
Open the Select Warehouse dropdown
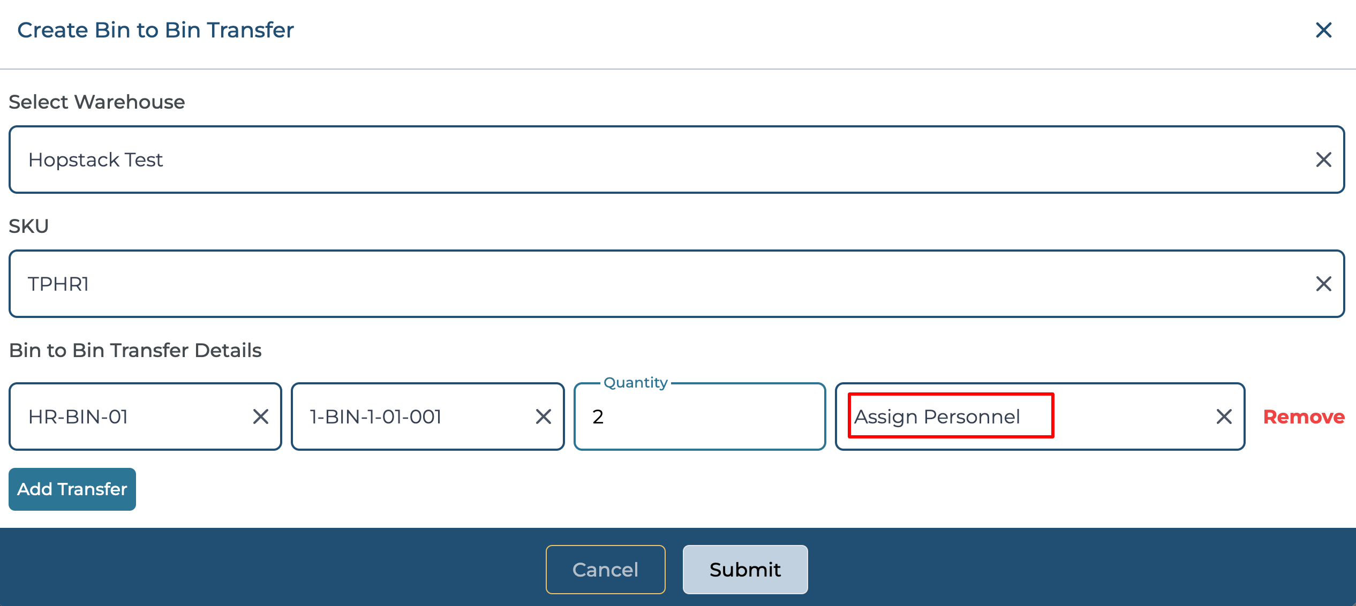click(x=643, y=160)
